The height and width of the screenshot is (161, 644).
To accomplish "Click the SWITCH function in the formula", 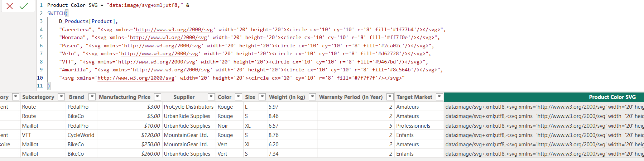I will [x=56, y=13].
